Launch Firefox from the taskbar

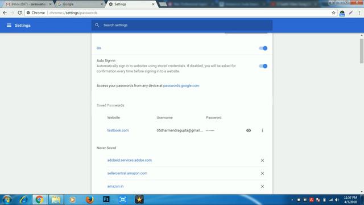(x=89, y=200)
